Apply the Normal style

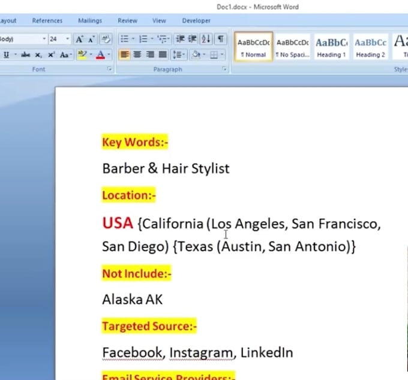pos(253,47)
